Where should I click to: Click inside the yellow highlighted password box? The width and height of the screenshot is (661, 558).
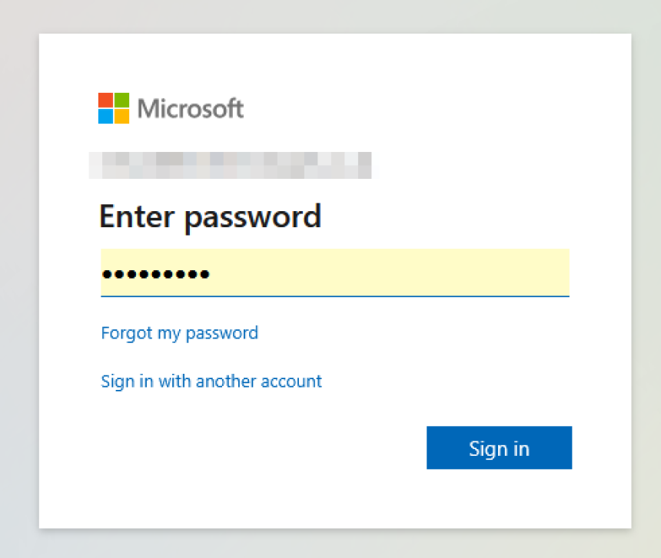(334, 273)
